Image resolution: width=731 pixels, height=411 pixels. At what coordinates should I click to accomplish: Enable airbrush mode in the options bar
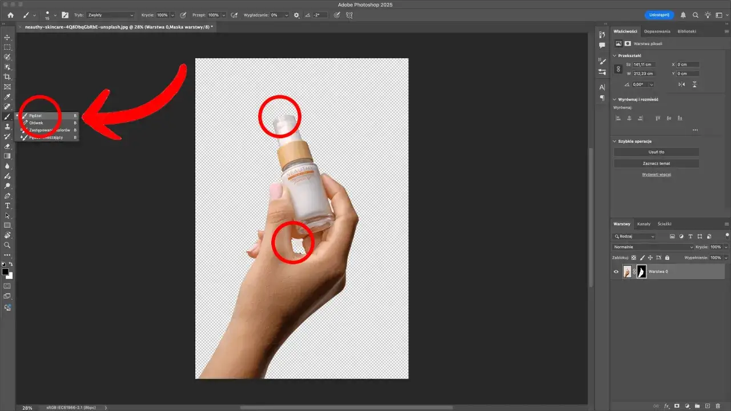[234, 15]
